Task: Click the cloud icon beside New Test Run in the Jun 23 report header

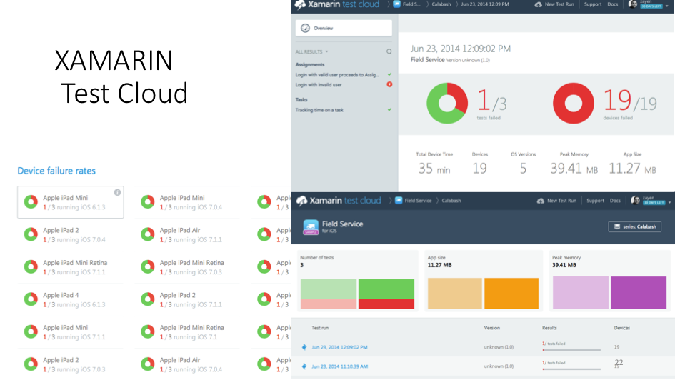Action: point(538,4)
